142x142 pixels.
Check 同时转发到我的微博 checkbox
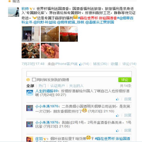(x=34, y=80)
